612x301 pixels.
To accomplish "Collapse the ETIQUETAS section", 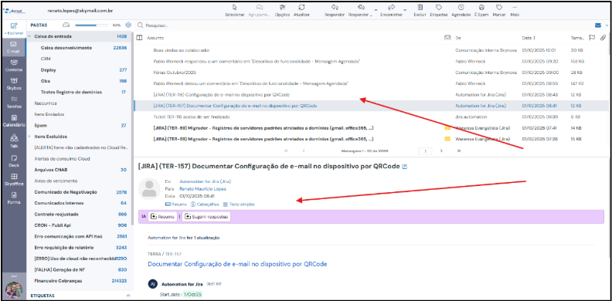I will pos(128,296).
